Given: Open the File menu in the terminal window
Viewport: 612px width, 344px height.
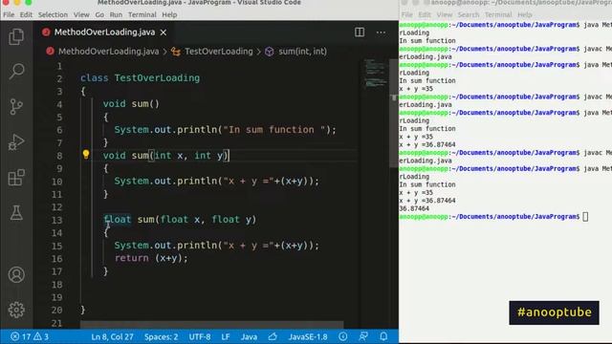Looking at the screenshot, I should point(406,15).
